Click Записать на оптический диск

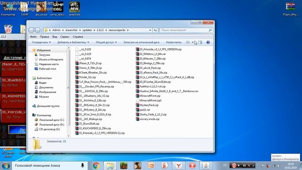tap(142, 42)
